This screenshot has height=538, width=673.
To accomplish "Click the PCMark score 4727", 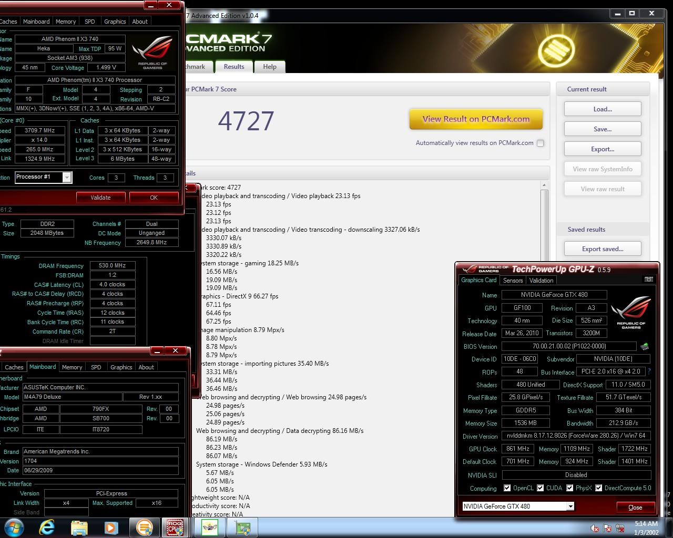I will pos(246,121).
